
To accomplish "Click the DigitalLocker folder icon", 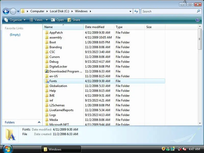I will click(47, 66).
